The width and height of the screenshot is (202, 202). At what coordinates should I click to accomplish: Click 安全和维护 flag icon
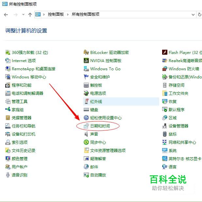coord(86,77)
